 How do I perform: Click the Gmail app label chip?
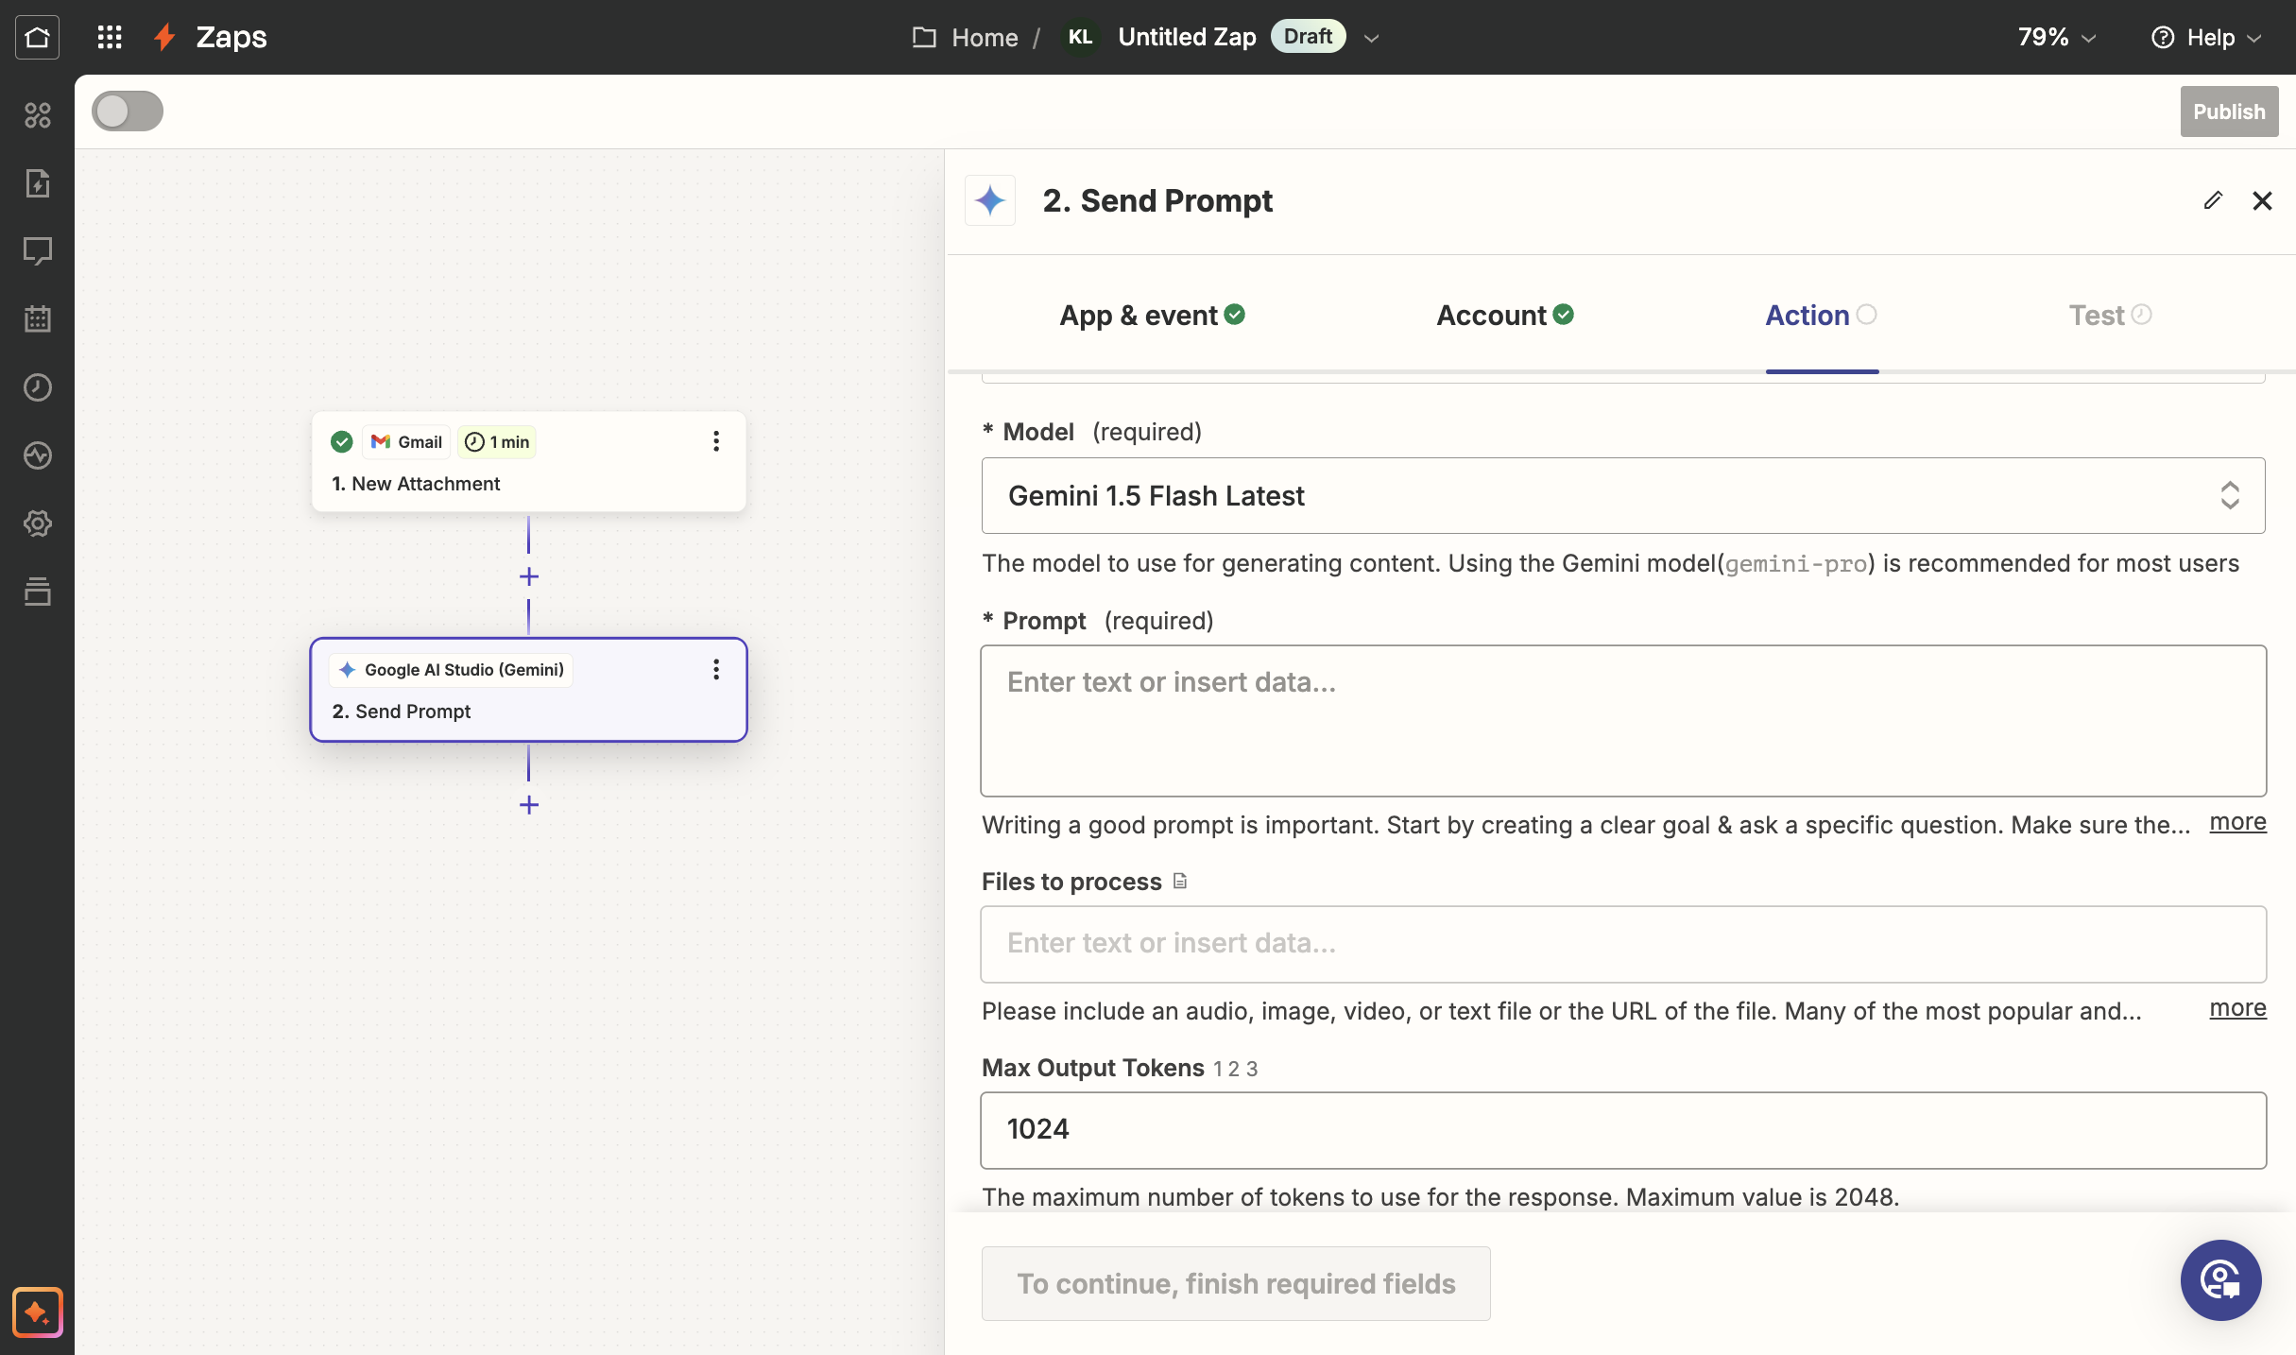[406, 441]
